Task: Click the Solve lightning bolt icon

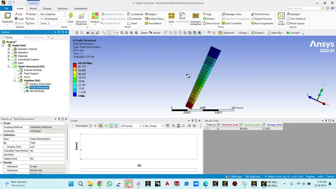Action: click(71, 16)
